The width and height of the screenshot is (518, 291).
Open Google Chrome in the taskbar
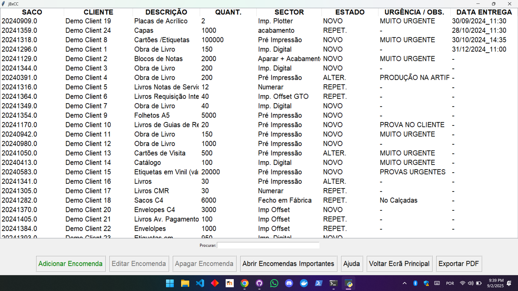245,283
